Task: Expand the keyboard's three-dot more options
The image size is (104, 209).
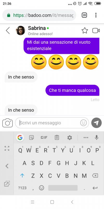Action: click(86, 138)
